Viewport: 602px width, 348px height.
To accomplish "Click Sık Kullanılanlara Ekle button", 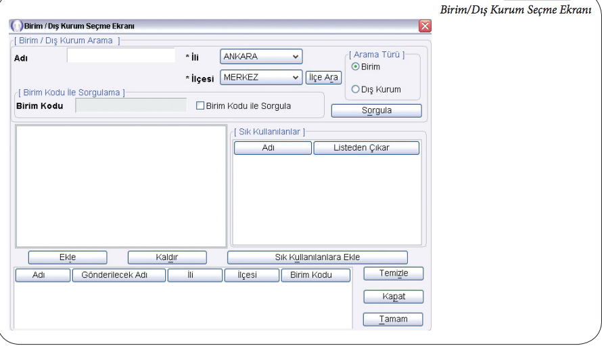I will pos(317,257).
